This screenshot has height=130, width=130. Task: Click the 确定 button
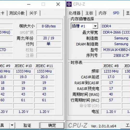(x=52, y=125)
